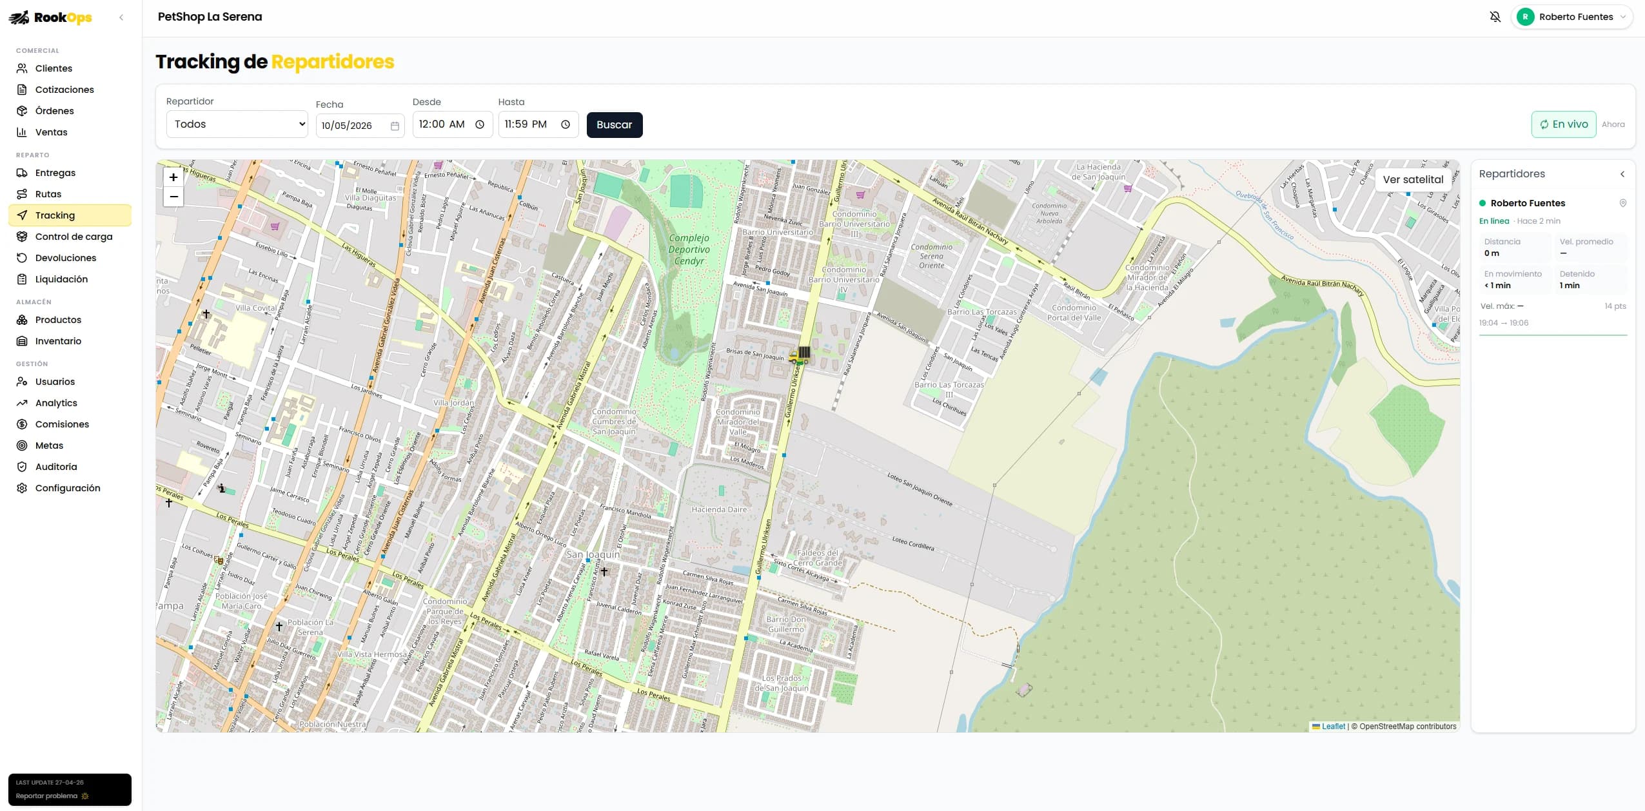Click the Tracking arrow icon
The height and width of the screenshot is (811, 1645).
pos(22,215)
